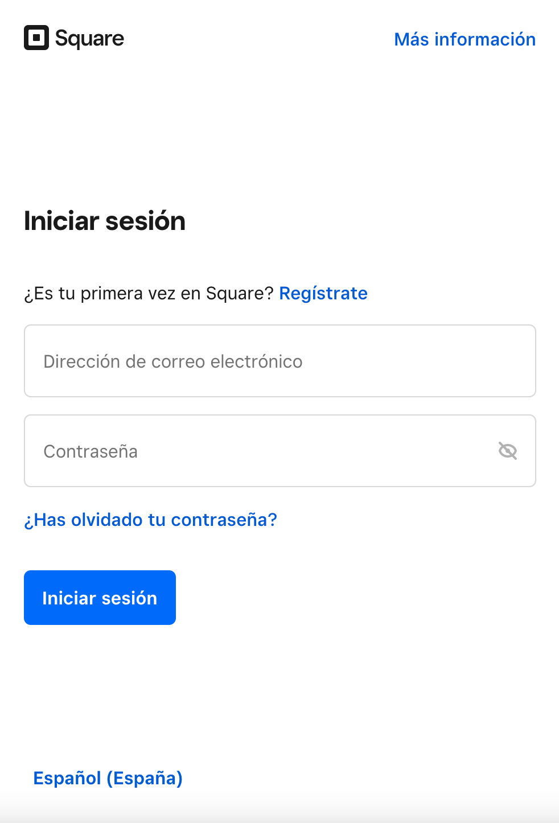This screenshot has height=823, width=559.
Task: Click the Square logo icon
Action: [x=36, y=38]
